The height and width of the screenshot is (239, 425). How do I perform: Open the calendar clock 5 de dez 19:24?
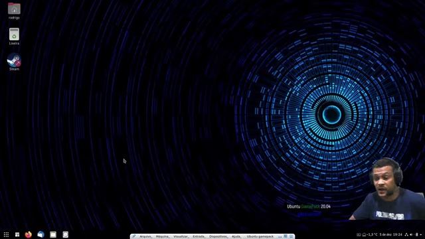(390, 234)
